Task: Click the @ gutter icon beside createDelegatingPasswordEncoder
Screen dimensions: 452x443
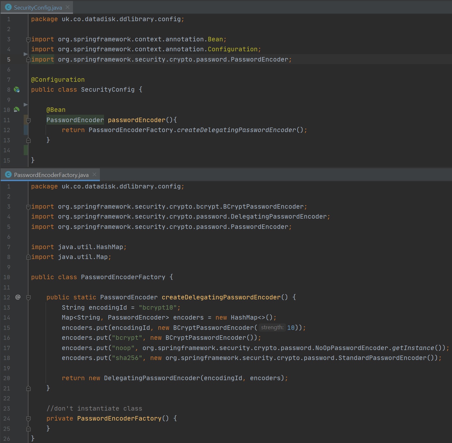Action: tap(18, 297)
